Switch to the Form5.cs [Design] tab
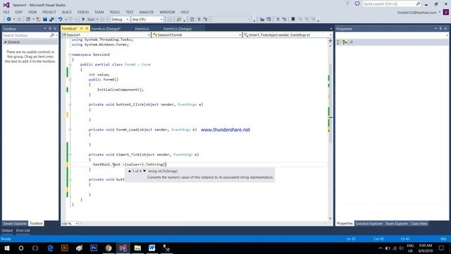 coord(177,29)
